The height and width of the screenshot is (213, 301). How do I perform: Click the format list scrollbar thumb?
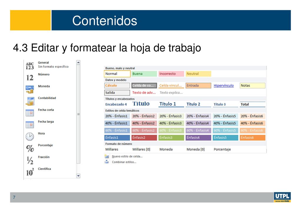coord(78,114)
